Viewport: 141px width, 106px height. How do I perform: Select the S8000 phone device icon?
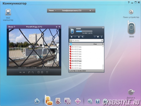pos(132,27)
